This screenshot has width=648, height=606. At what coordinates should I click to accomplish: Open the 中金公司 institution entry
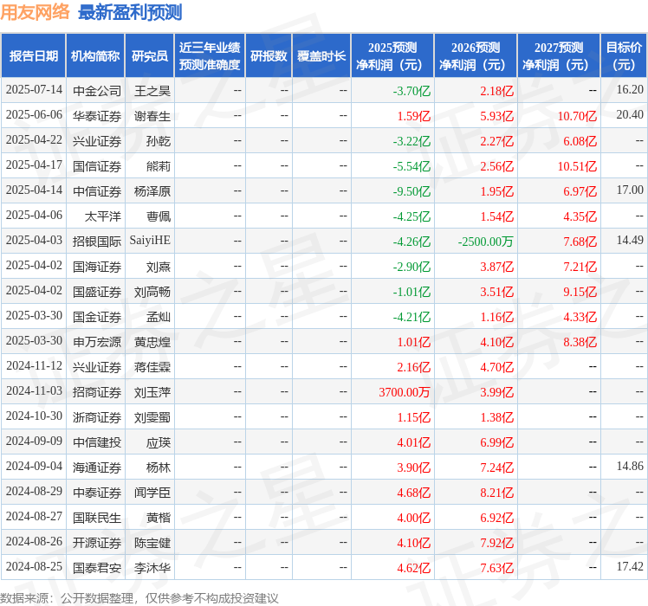pos(96,90)
